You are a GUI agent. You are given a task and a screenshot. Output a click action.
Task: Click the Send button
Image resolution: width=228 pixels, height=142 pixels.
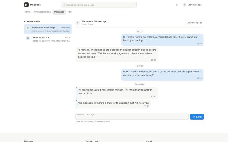[197, 117]
